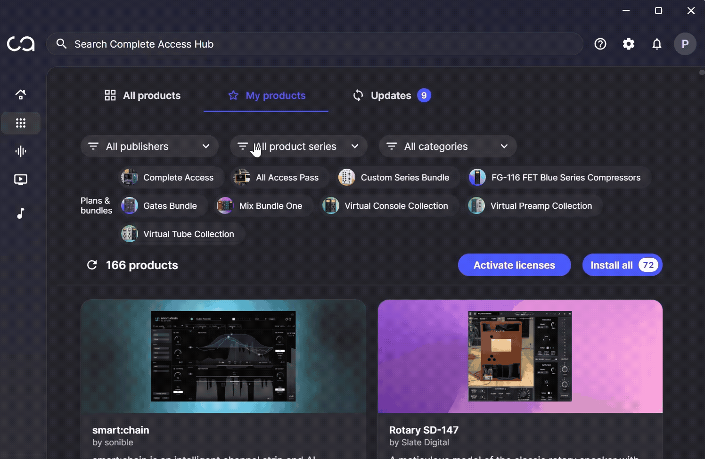
Task: Open the audio waveform sidebar section
Action: point(21,151)
